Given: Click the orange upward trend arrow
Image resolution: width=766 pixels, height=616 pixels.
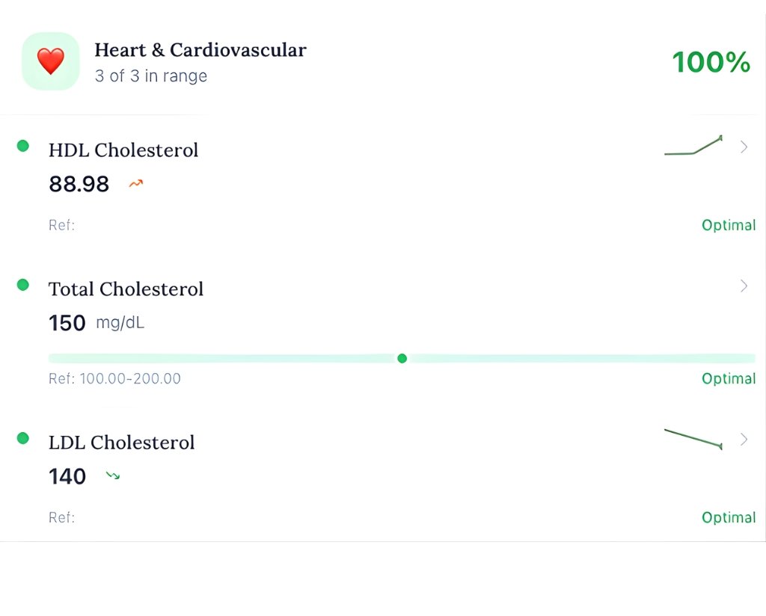Looking at the screenshot, I should 135,183.
